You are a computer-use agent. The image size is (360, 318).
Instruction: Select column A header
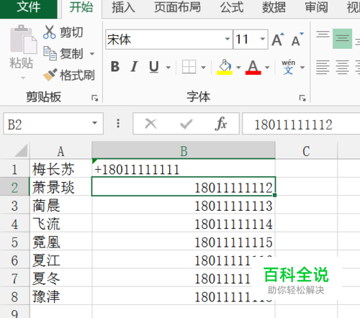60,151
